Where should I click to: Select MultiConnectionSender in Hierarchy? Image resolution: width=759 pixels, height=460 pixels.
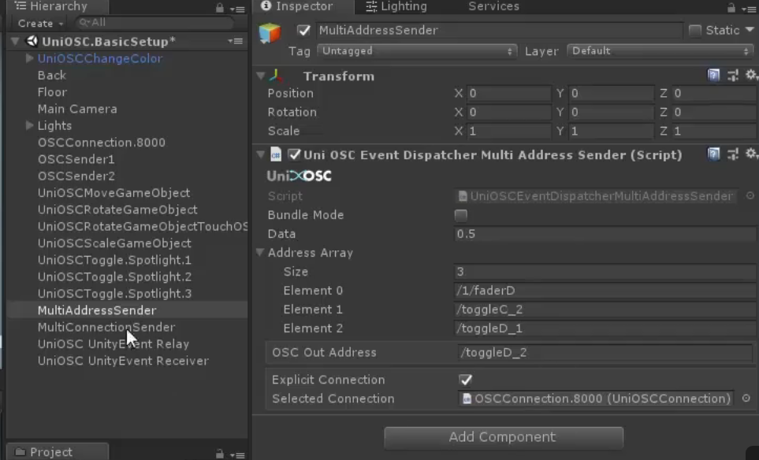pos(106,327)
